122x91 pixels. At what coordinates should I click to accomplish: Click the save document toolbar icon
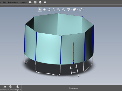point(35,2)
